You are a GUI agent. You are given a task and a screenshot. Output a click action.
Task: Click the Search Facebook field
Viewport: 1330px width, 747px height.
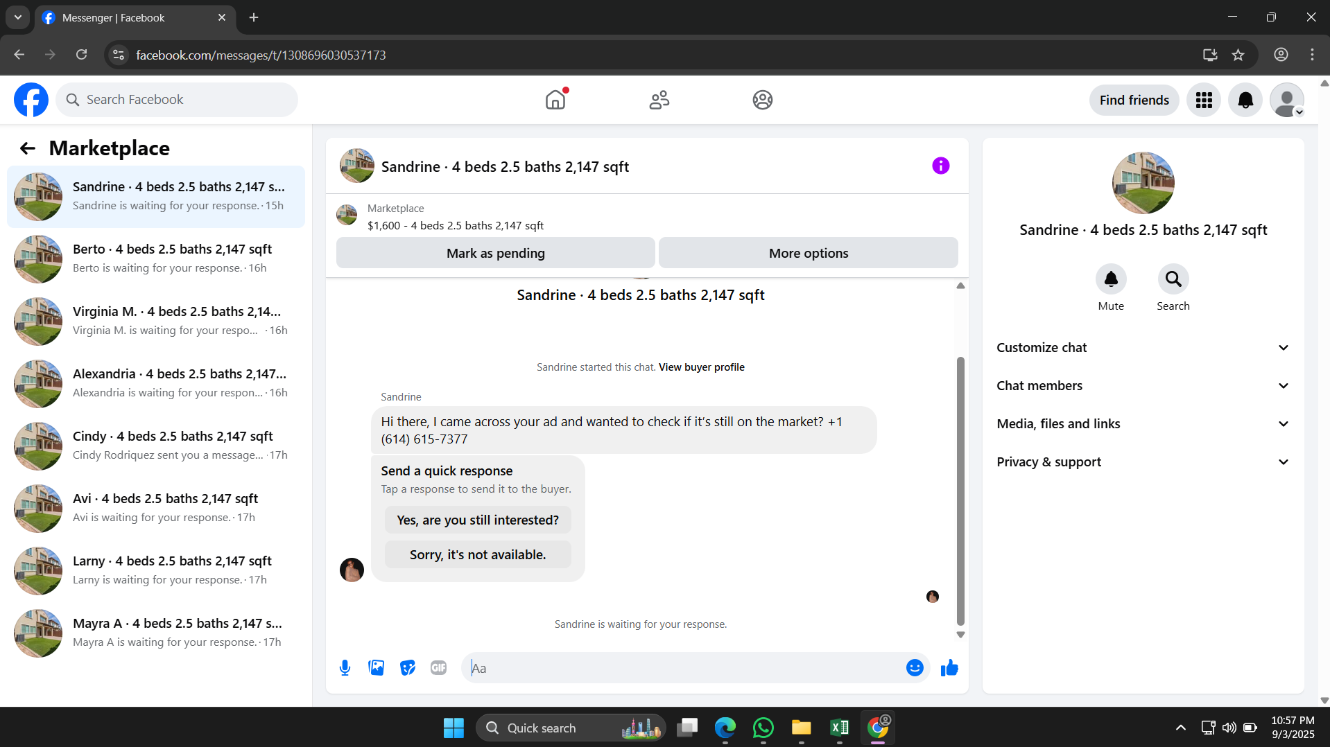[177, 100]
